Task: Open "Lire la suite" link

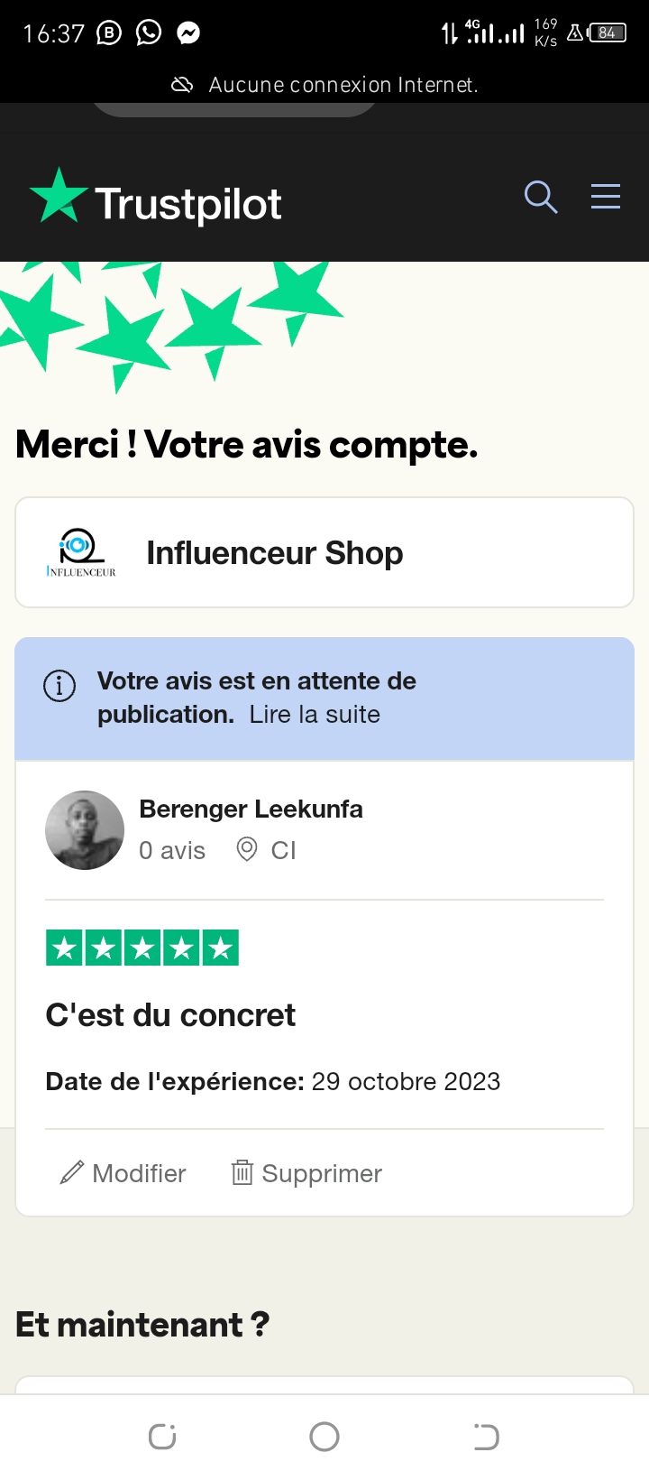Action: (x=315, y=715)
